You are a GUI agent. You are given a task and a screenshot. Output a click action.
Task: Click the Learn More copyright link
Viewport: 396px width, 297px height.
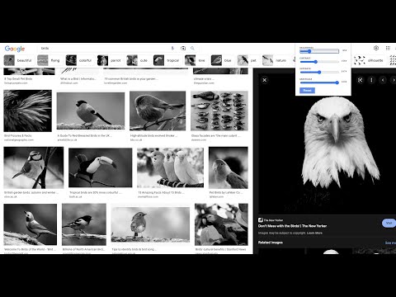[x=314, y=233]
